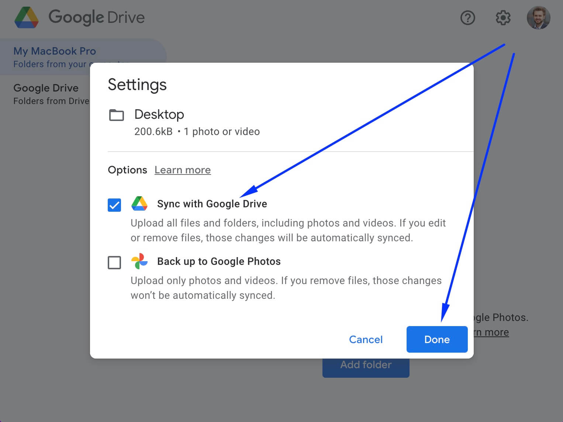Select the My MacBook Pro sidebar tab
This screenshot has width=563, height=422.
[83, 57]
